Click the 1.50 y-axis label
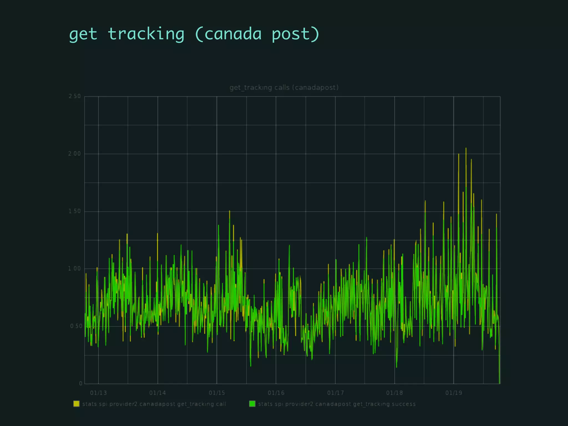Image resolution: width=568 pixels, height=426 pixels. coord(75,211)
